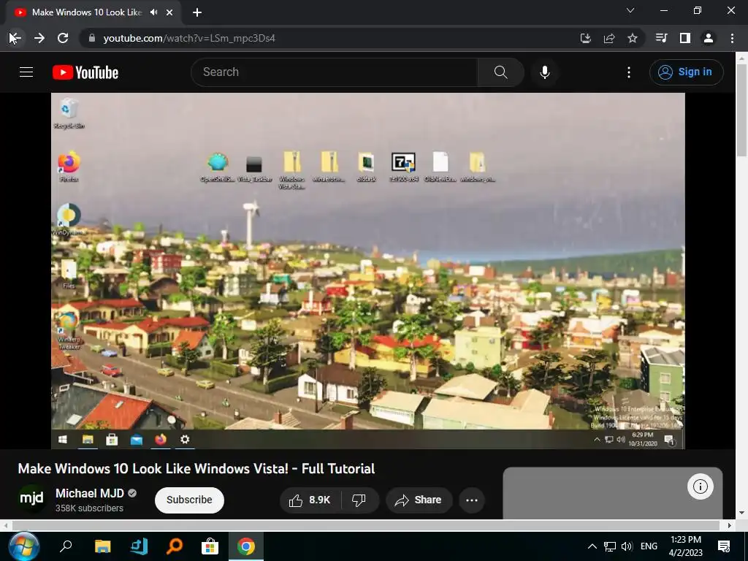This screenshot has width=748, height=561.
Task: Click the install app icon in address bar
Action: pos(585,38)
